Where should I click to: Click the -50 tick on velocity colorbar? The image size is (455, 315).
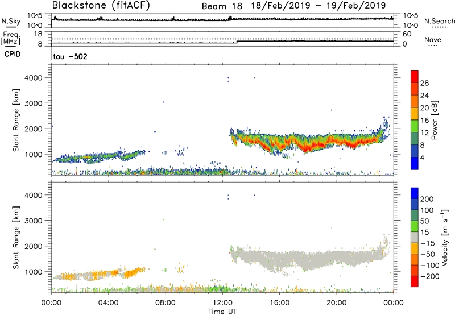pyautogui.click(x=428, y=254)
